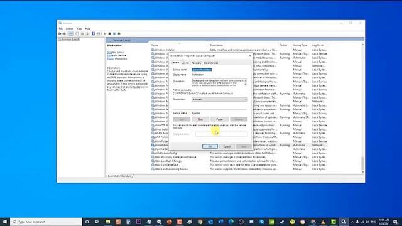Viewport: 402px width, 226px height.
Task: Toggle the Show/Hide Console Tree toolbar icon
Action: [x=71, y=33]
